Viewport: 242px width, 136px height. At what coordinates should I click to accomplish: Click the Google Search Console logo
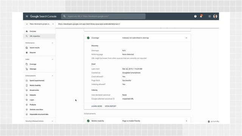[43, 16]
